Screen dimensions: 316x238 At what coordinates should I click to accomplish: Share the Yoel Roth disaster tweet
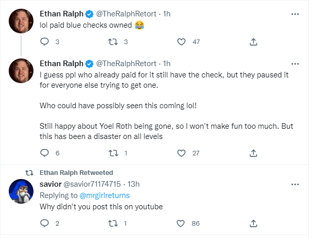click(253, 153)
